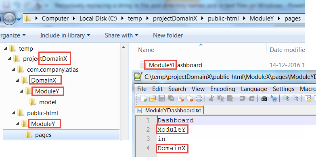Image resolution: width=316 pixels, height=157 pixels.
Task: Click the Undo arrow icon
Action: pos(242,98)
